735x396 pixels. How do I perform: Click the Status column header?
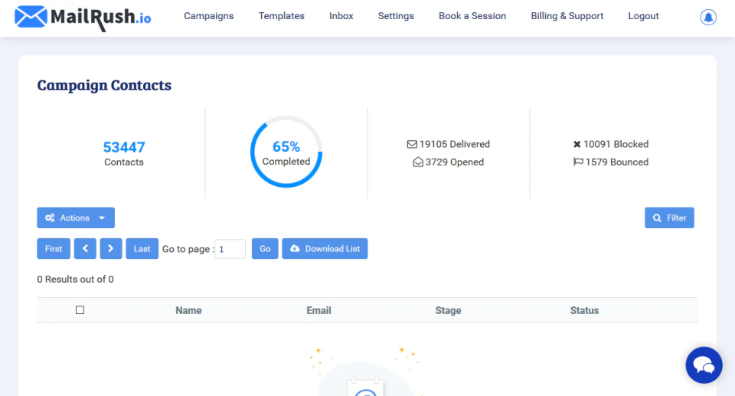(x=584, y=310)
